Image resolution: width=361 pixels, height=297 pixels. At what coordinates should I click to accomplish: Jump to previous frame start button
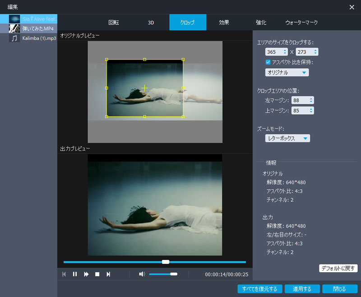tap(64, 274)
